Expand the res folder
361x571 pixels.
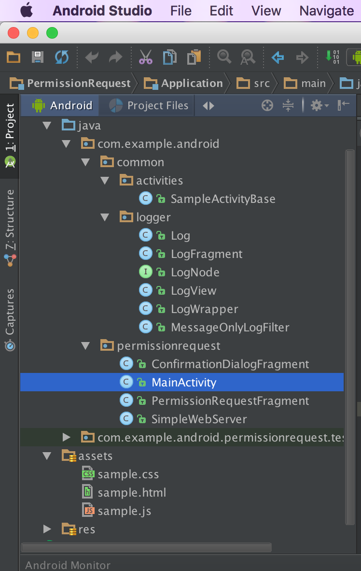tap(47, 529)
